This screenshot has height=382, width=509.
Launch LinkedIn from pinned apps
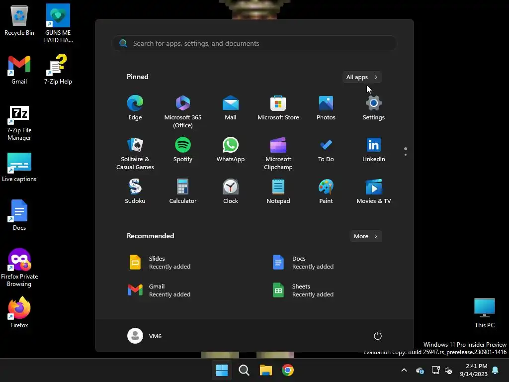coord(374,150)
